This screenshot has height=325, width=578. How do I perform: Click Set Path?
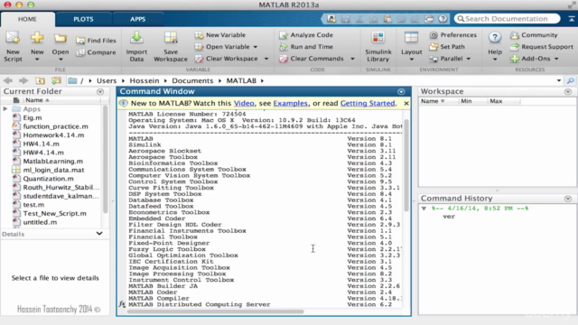(447, 47)
